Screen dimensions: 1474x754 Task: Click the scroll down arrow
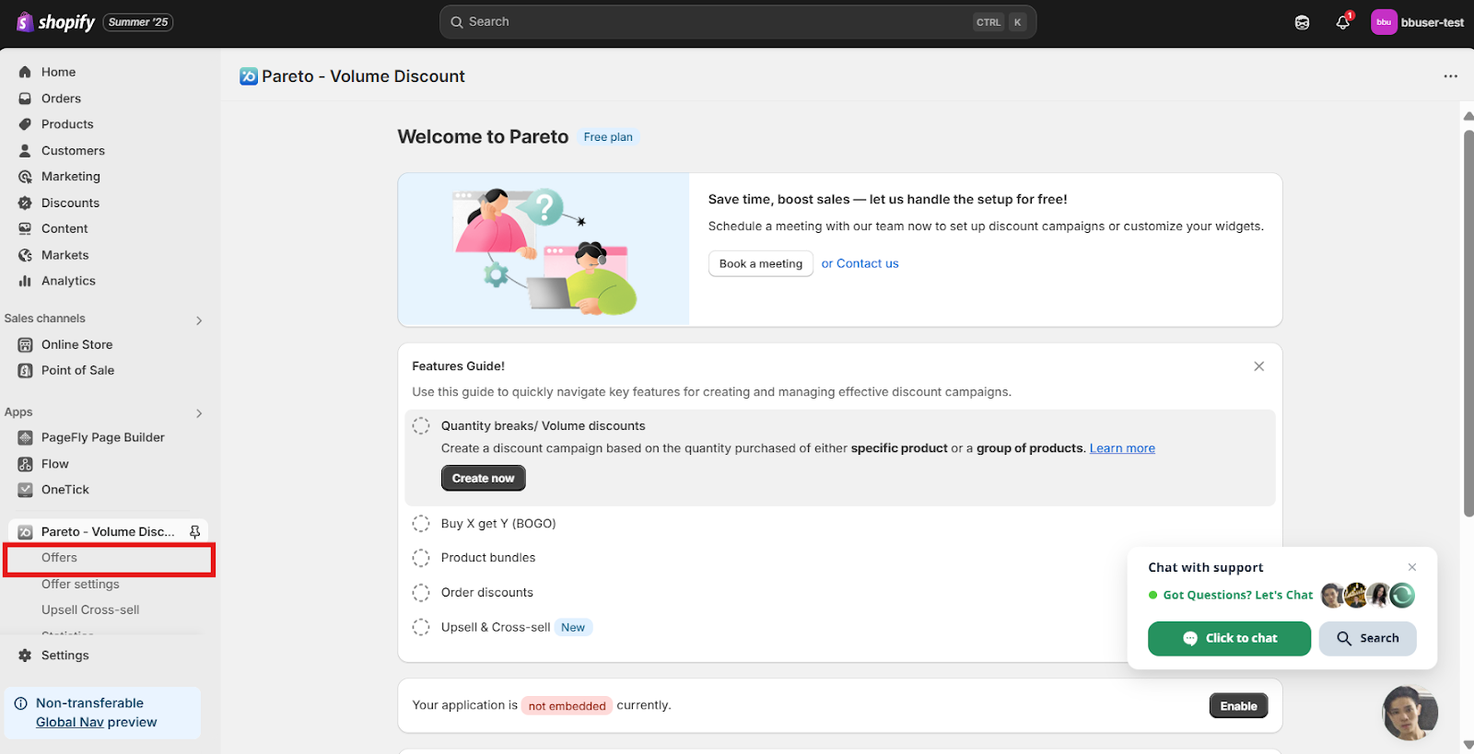point(1468,745)
